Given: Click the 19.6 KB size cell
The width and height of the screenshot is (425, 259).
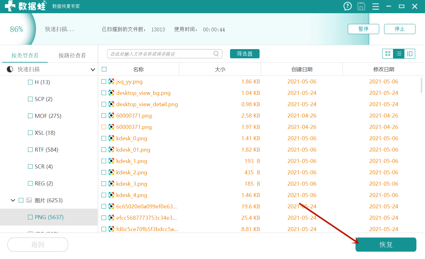Looking at the screenshot, I should (x=251, y=207).
